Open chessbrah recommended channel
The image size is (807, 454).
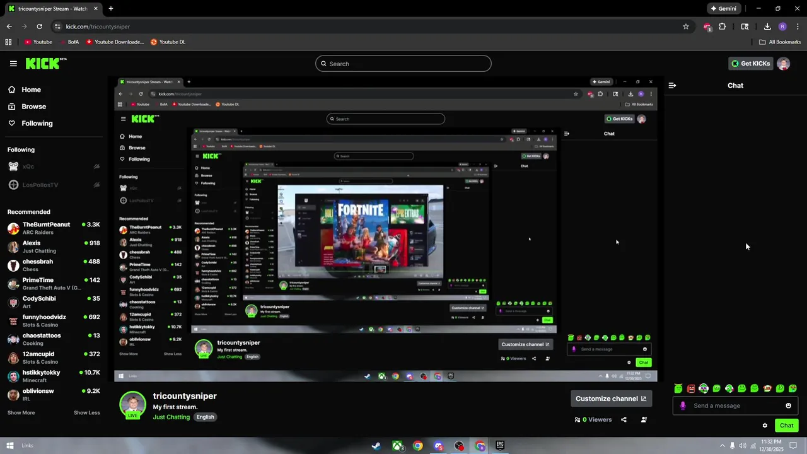[54, 265]
